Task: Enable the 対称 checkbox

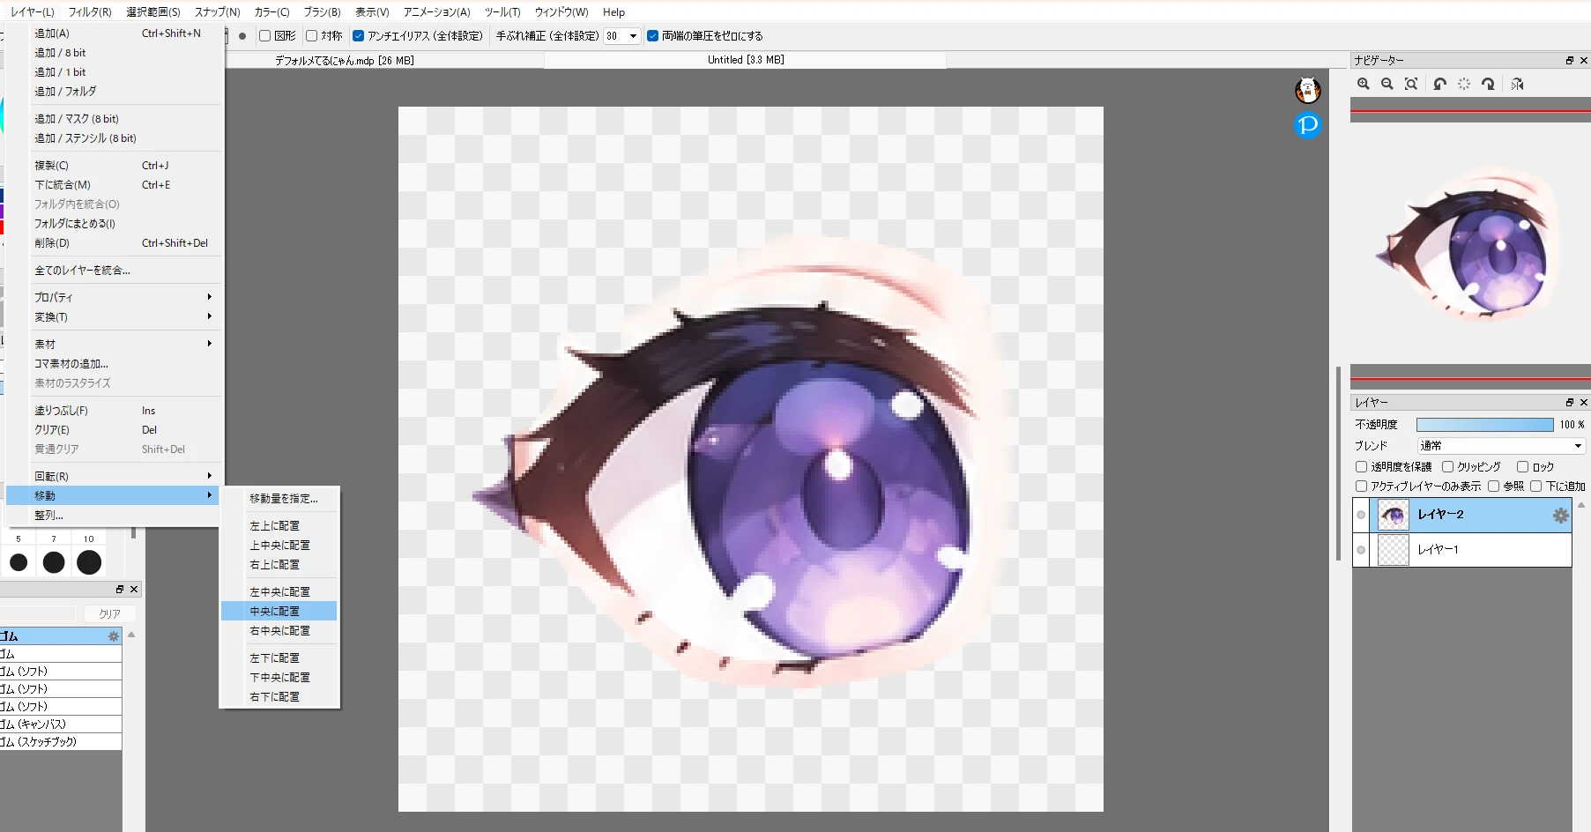Action: point(311,36)
